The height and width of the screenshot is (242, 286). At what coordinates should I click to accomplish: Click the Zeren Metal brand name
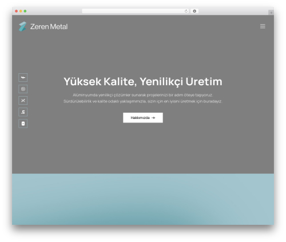(x=49, y=26)
